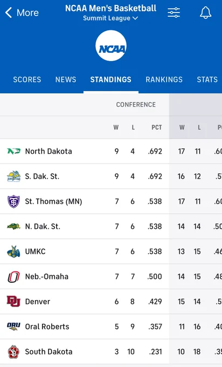Tap the NCAA logo circle
Screen dimensions: 222x367
[111, 46]
